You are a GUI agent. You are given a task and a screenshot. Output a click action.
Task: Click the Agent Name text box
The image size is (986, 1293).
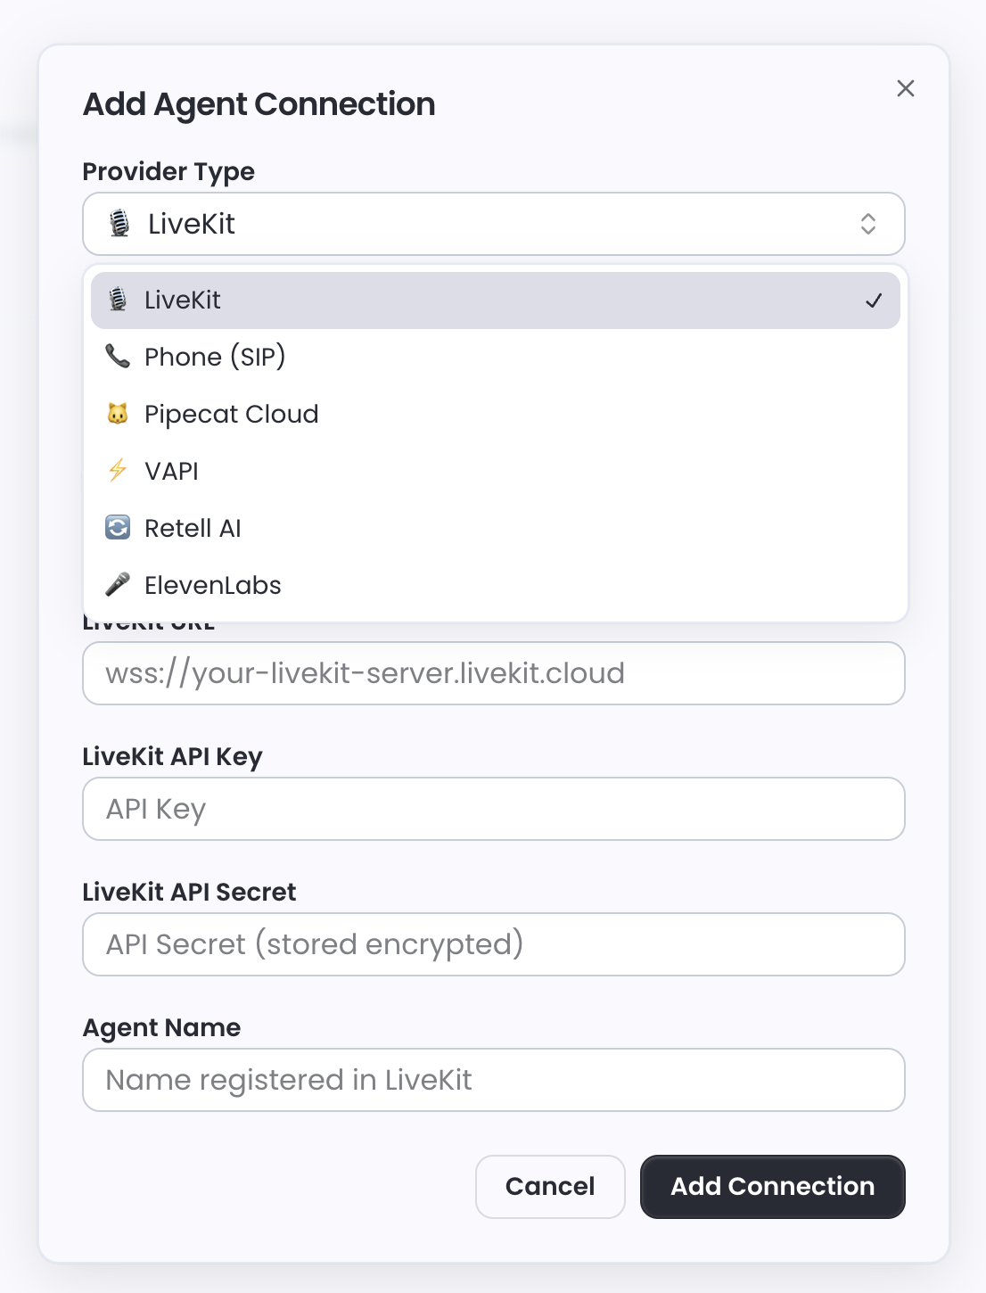pos(493,1080)
